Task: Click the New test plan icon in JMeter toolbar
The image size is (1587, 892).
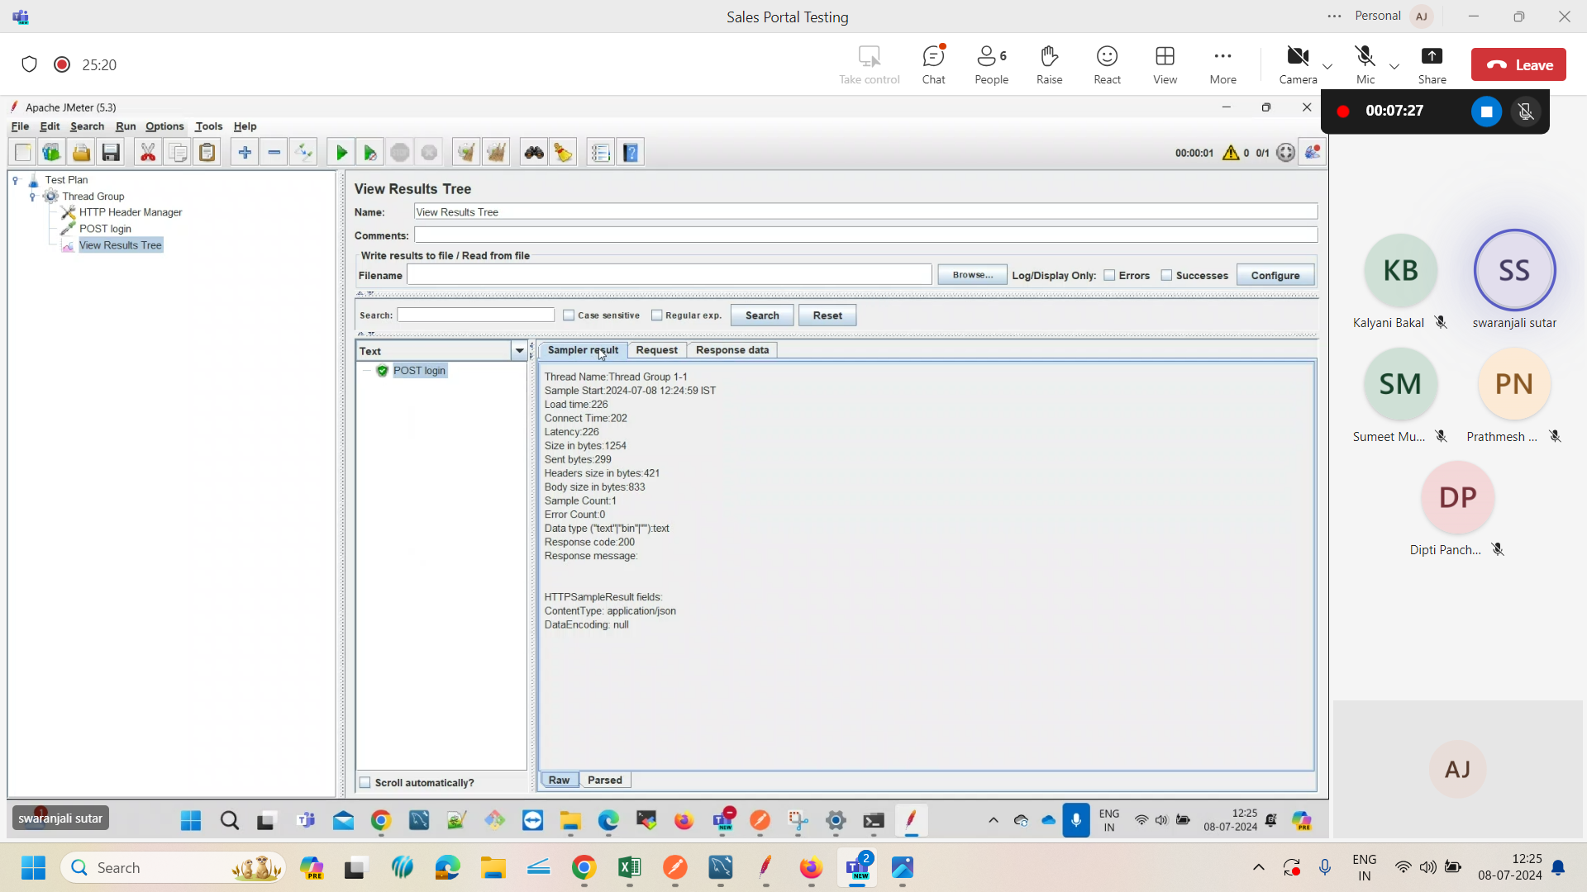Action: [23, 153]
